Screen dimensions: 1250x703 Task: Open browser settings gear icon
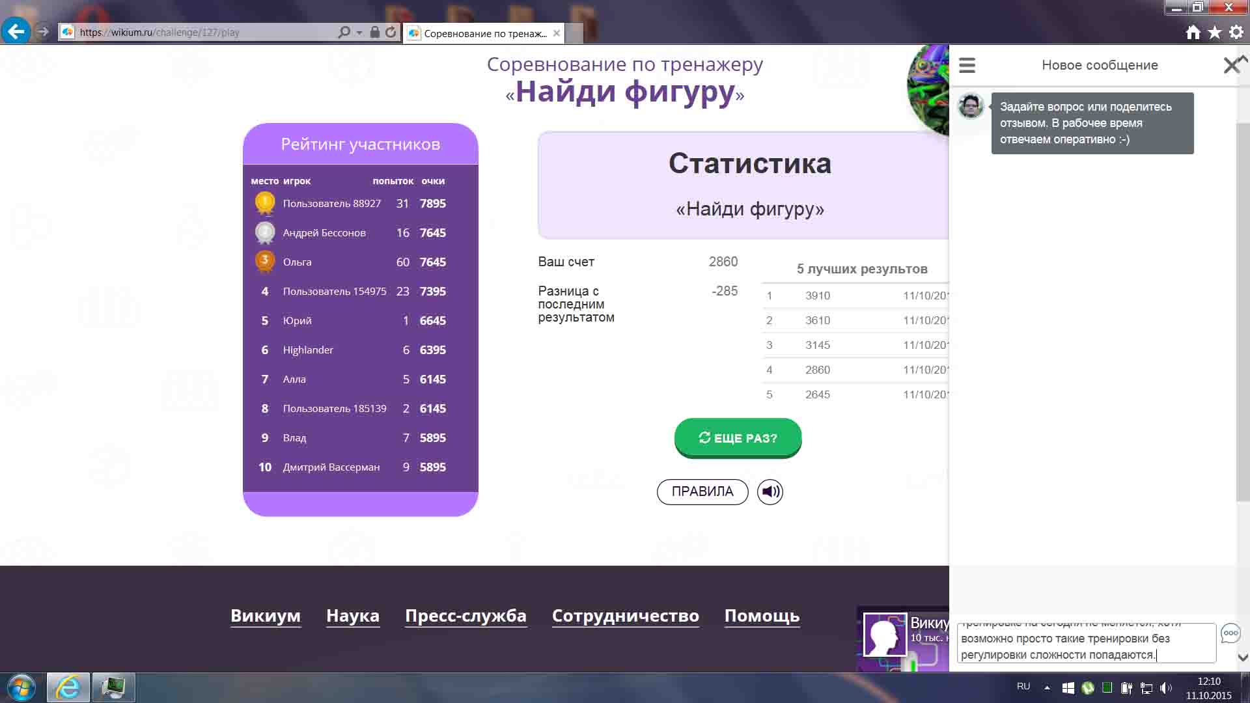pyautogui.click(x=1236, y=33)
